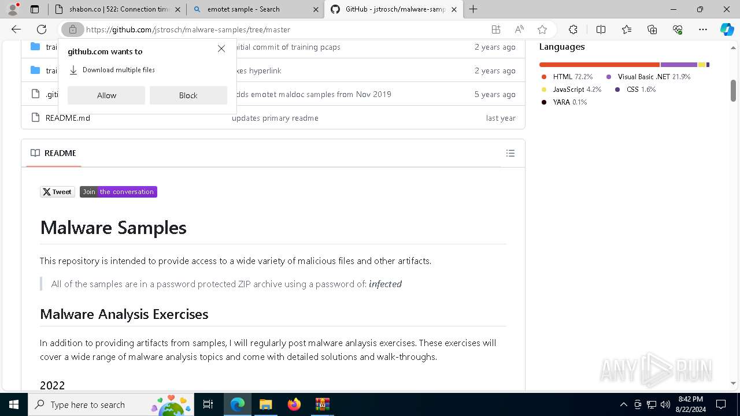This screenshot has height=416, width=740.
Task: Open the notification center
Action: (721, 404)
